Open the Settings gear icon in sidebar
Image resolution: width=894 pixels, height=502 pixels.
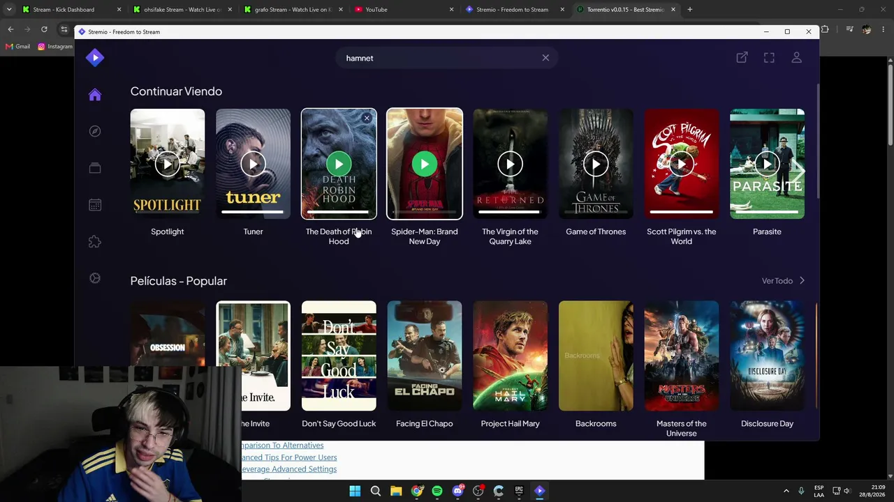pos(95,278)
